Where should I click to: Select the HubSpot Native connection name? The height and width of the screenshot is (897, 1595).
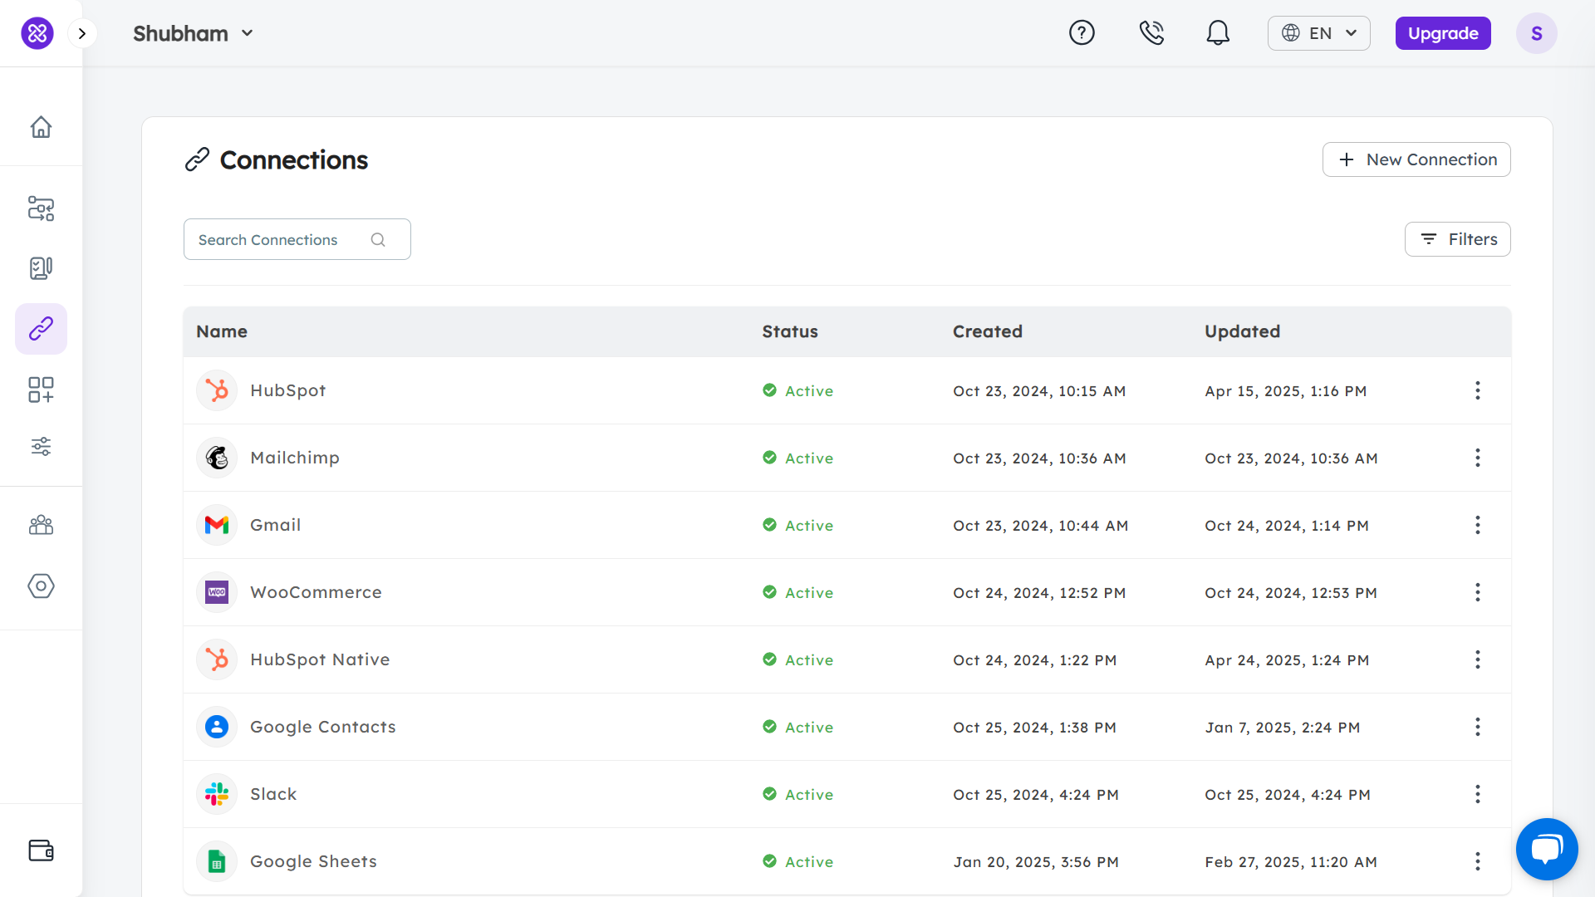(x=320, y=659)
